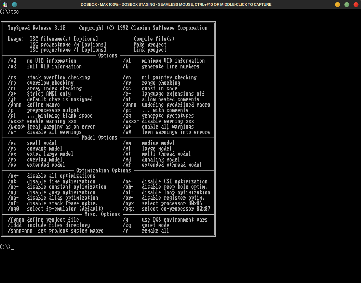Click '/mo overlay model' entry
The width and height of the screenshot is (361, 283).
pyautogui.click(x=35, y=159)
